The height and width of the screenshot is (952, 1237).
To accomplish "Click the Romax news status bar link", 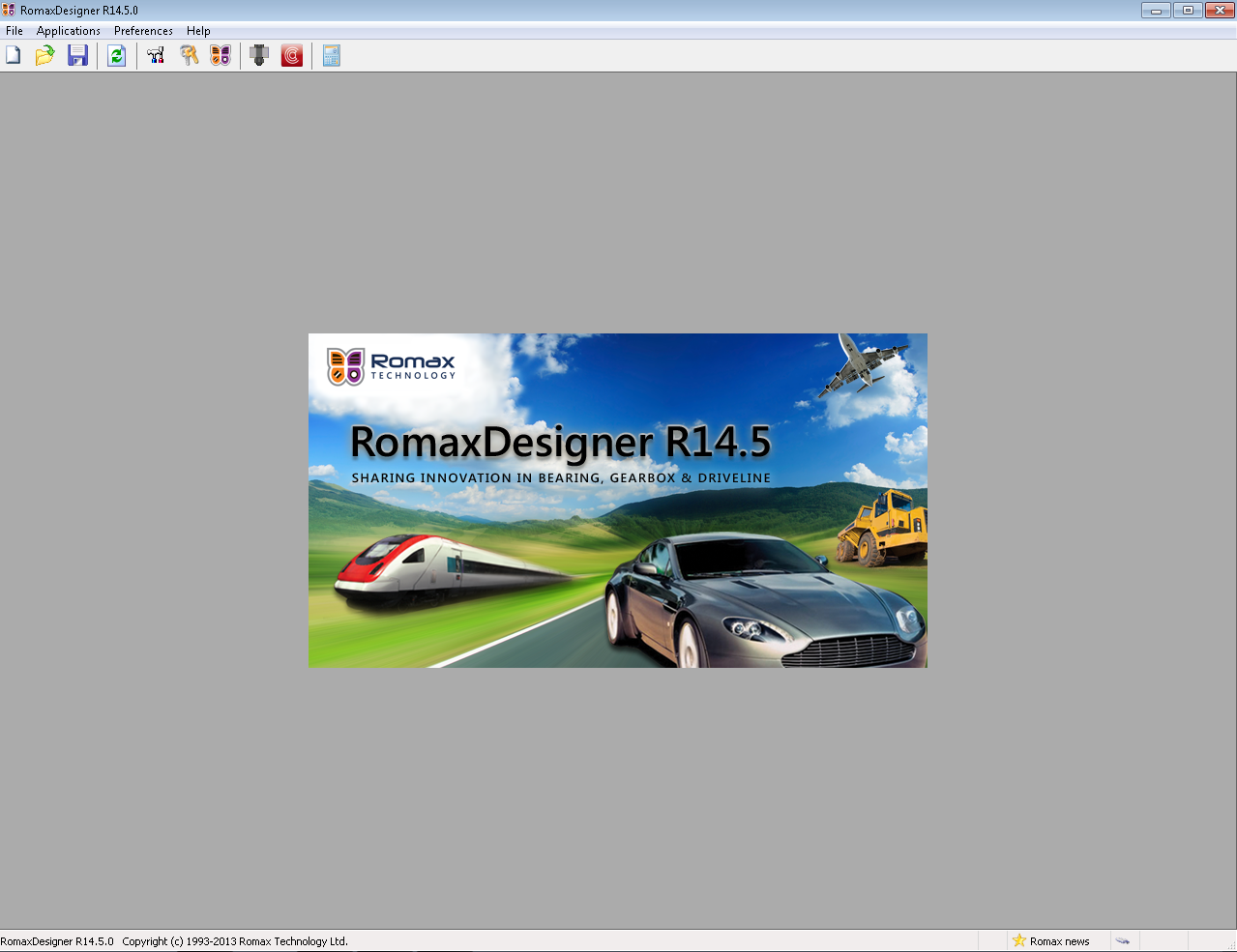I will pos(1059,941).
